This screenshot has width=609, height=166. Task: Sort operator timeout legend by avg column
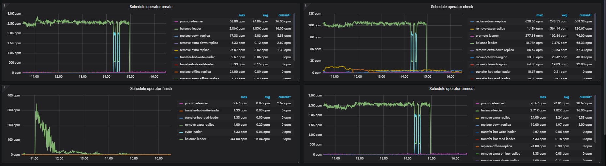[x=566, y=97]
